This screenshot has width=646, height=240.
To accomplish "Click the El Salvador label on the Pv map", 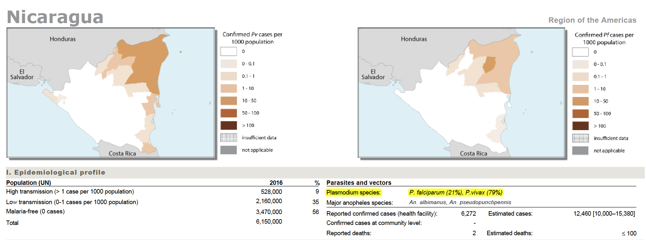I will coord(22,74).
